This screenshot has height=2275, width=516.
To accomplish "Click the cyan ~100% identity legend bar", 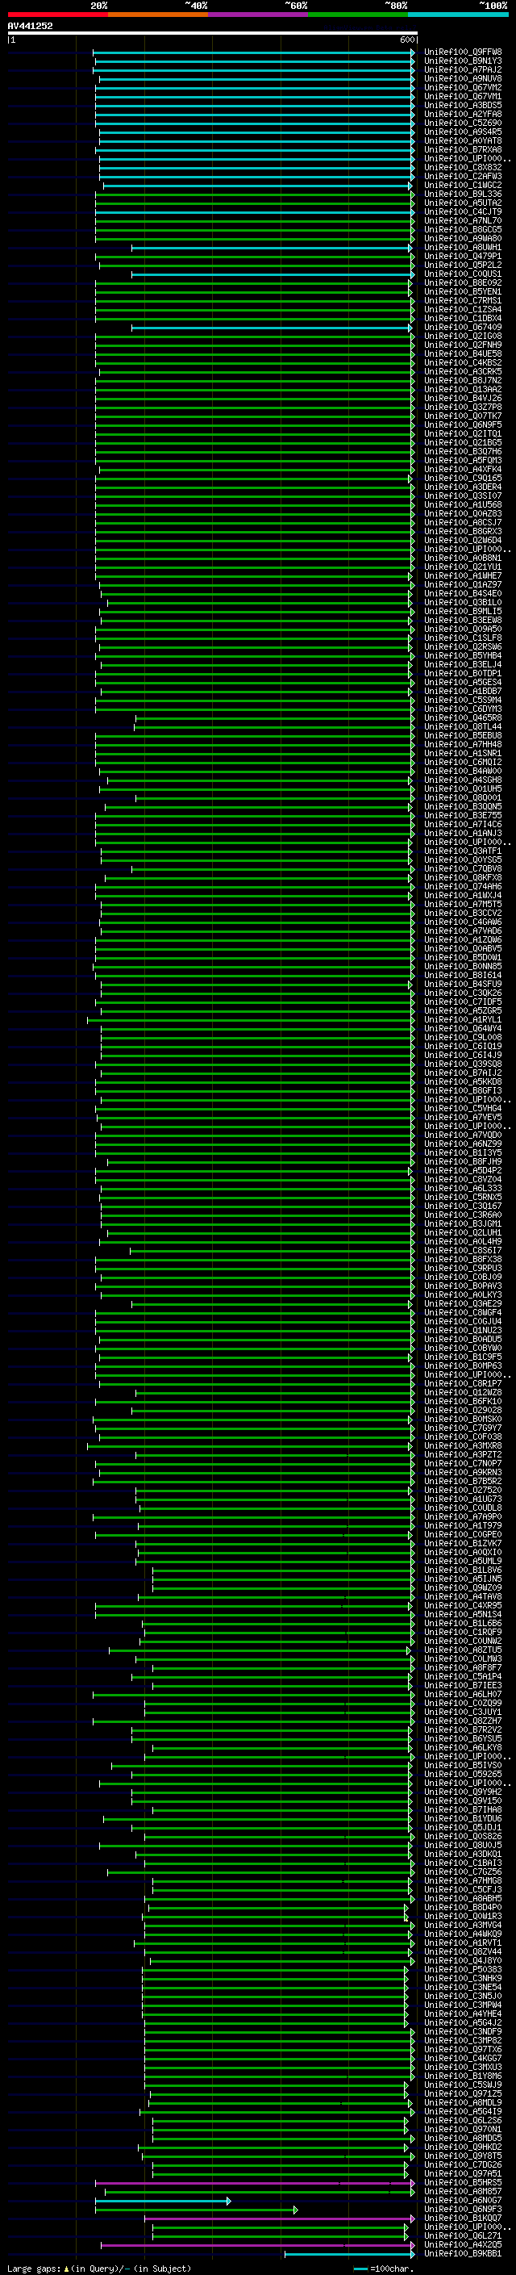I will pos(458,15).
